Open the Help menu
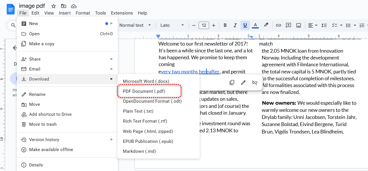368x171 pixels. (x=142, y=13)
